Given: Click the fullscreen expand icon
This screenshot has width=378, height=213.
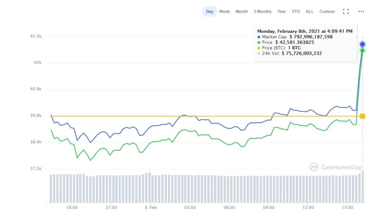Looking at the screenshot, I should [346, 11].
